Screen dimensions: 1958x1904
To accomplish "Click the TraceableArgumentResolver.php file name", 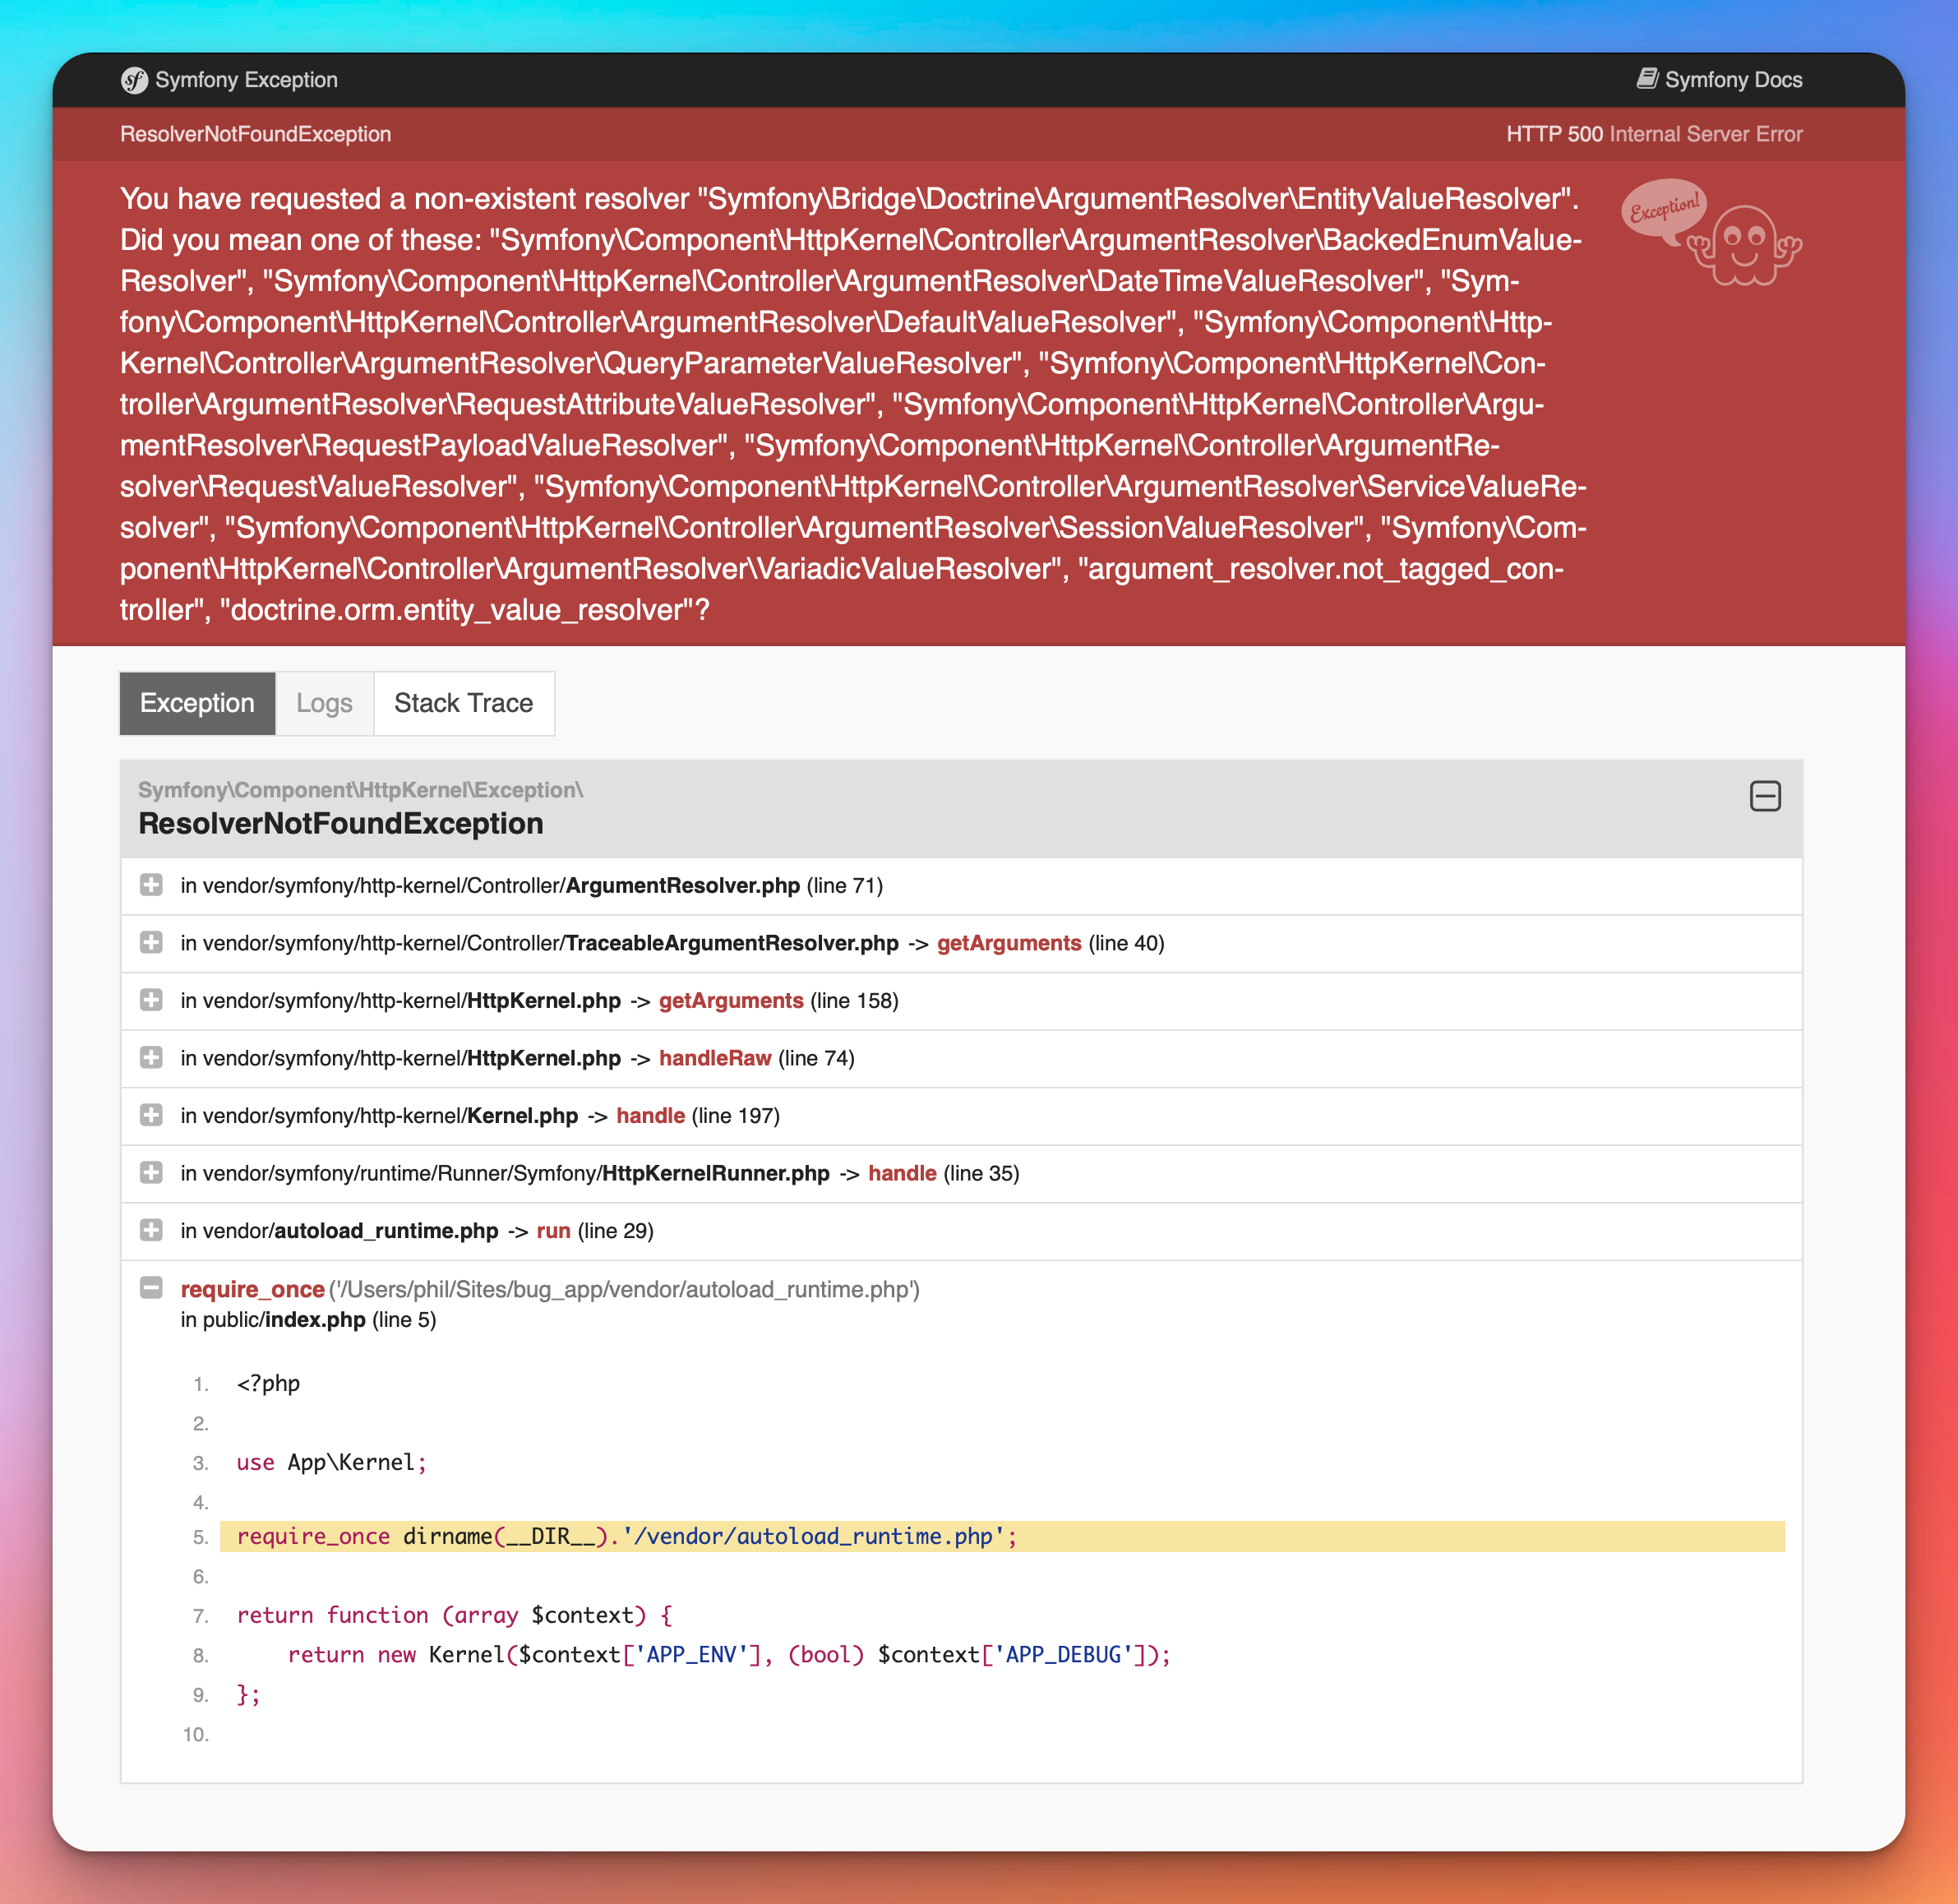I will [732, 943].
